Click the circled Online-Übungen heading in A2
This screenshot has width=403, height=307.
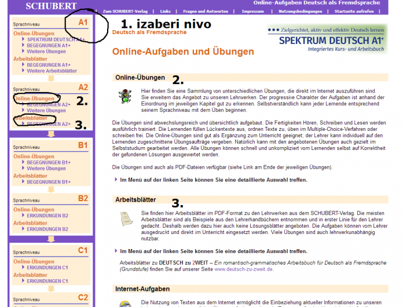[x=34, y=99]
